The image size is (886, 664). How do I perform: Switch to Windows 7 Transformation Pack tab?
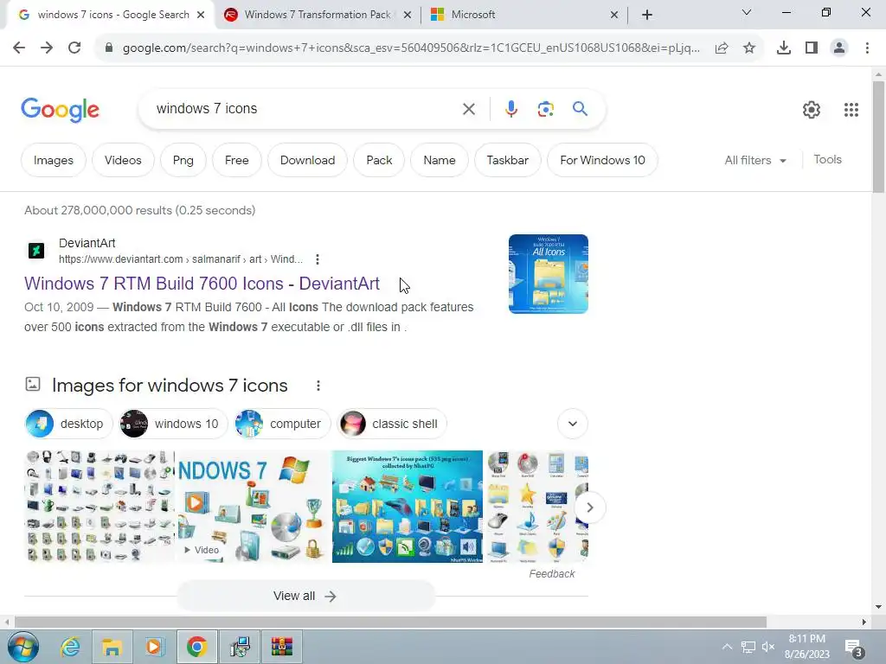pyautogui.click(x=318, y=15)
